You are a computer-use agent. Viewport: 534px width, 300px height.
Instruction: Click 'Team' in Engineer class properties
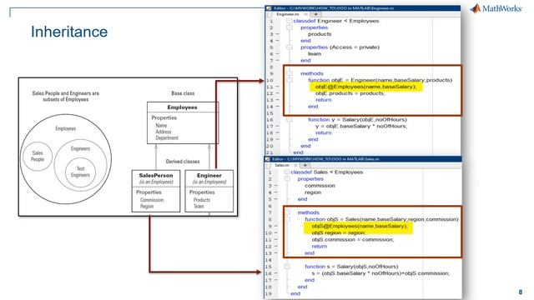click(199, 207)
